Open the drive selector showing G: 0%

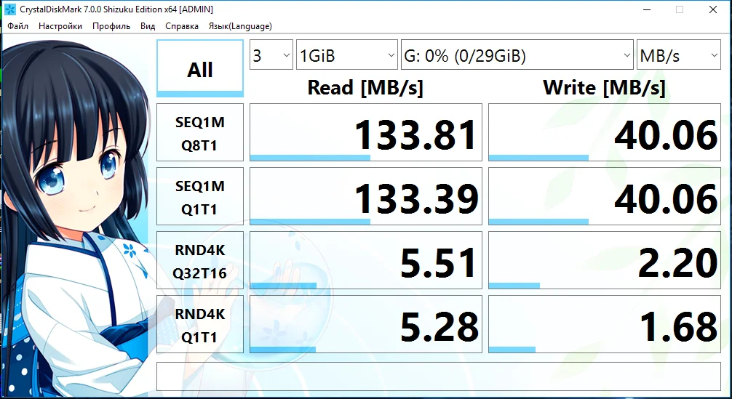[x=517, y=55]
